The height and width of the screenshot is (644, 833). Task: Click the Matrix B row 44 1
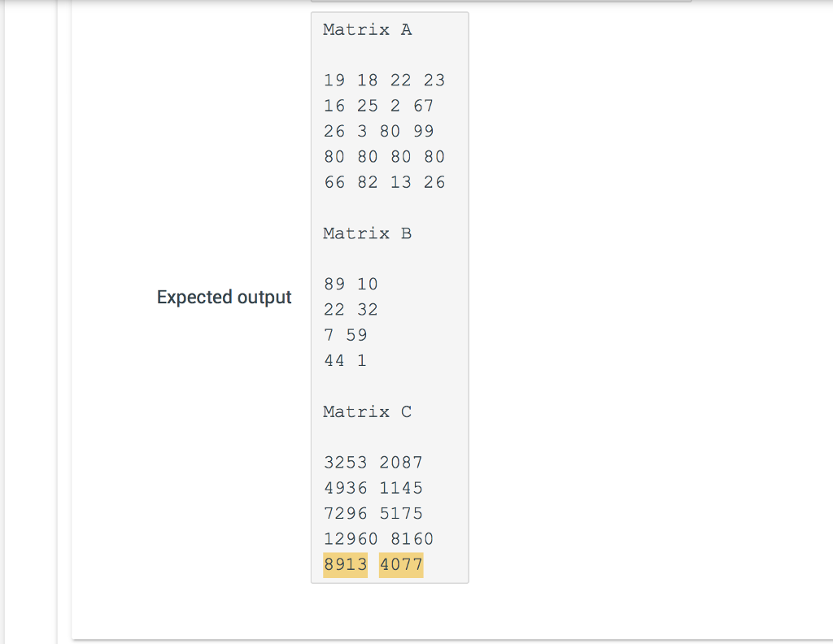pyautogui.click(x=345, y=360)
